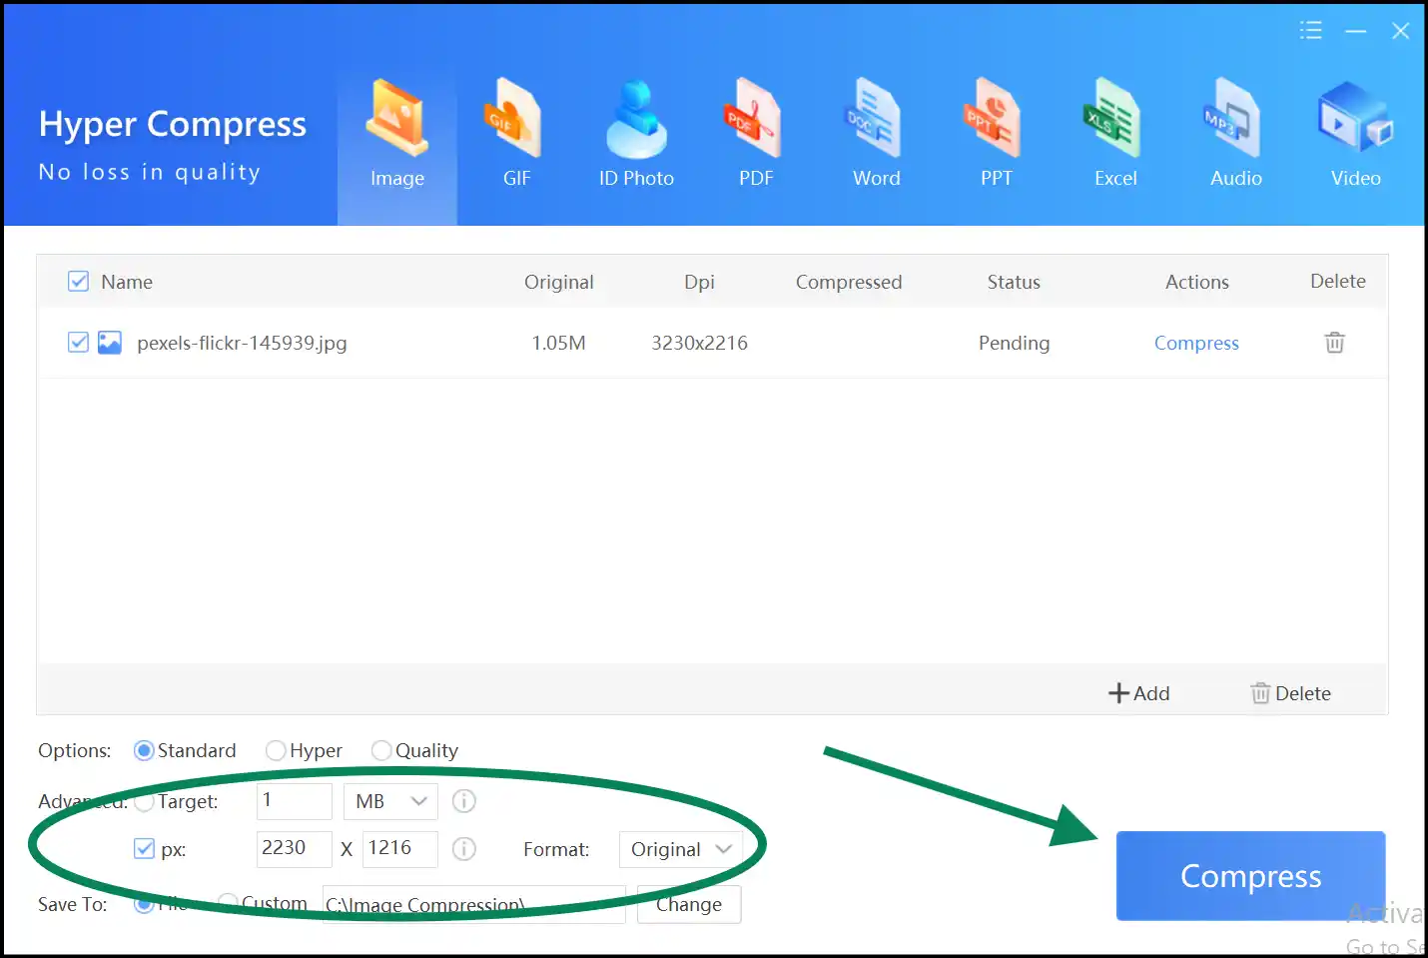1428x958 pixels.
Task: Open the Word compression tab
Action: [x=876, y=135]
